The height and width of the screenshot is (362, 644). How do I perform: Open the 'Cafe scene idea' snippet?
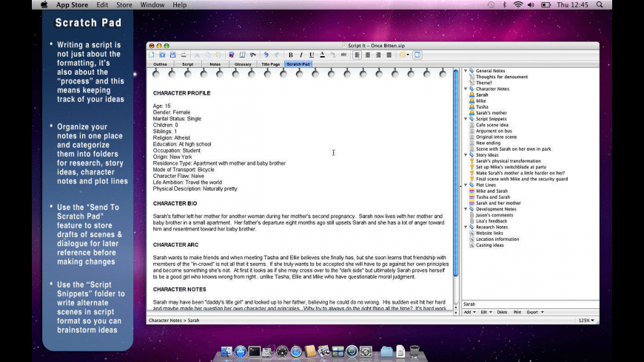coord(492,125)
